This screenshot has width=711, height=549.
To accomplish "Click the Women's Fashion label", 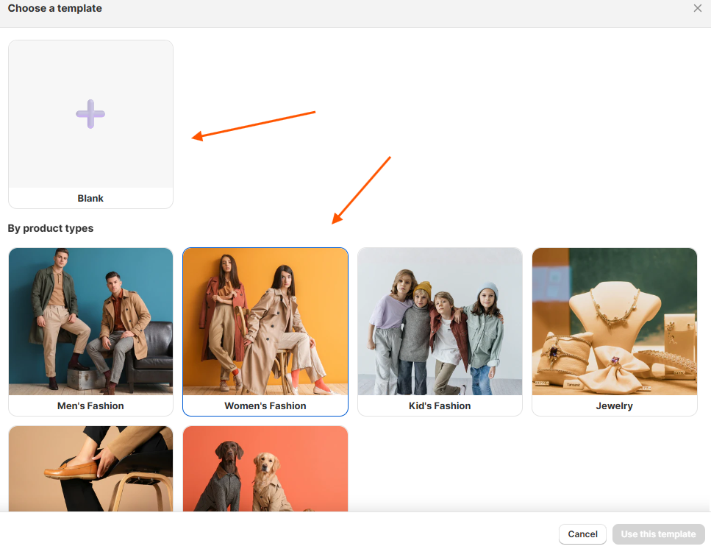I will (265, 405).
